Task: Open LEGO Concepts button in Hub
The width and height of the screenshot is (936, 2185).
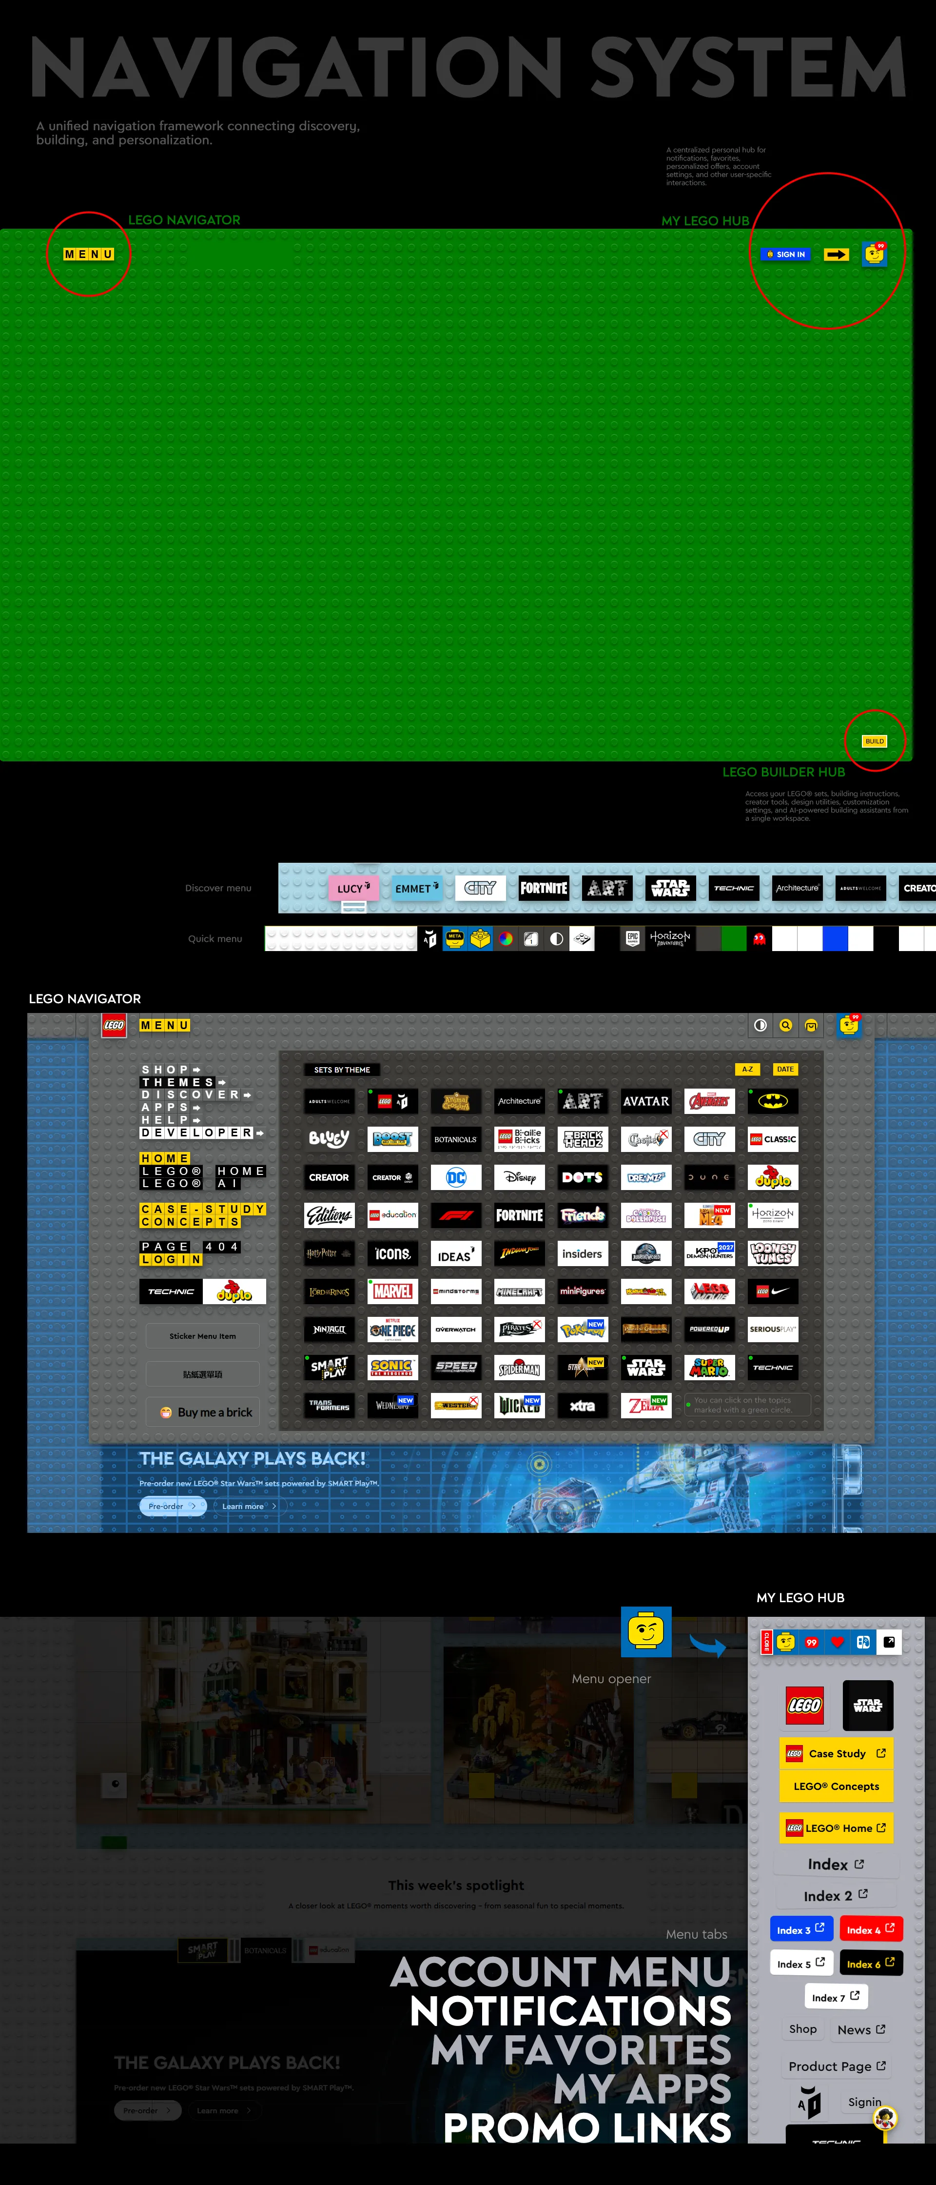Action: click(x=836, y=1787)
